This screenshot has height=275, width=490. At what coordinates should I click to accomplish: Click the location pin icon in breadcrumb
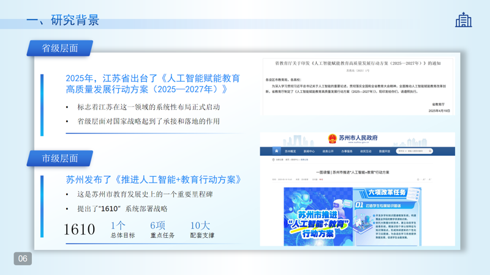tap(273, 159)
